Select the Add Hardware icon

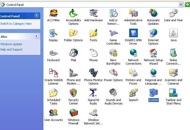coord(94,13)
